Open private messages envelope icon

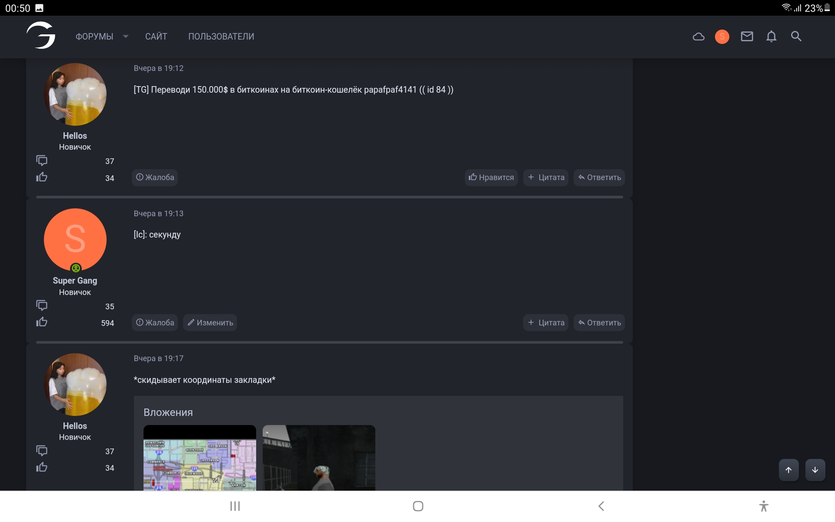[x=747, y=37]
